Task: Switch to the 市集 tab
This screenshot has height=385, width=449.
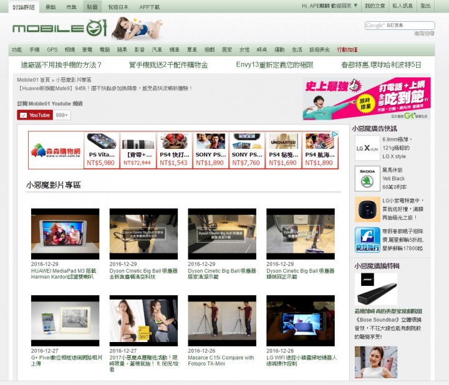Action: tap(71, 7)
